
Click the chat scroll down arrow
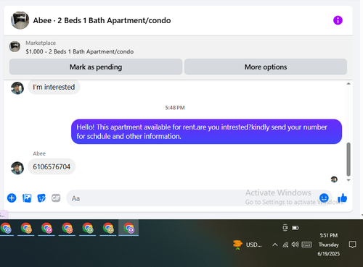click(x=348, y=180)
